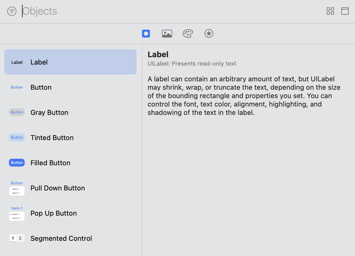Image resolution: width=355 pixels, height=256 pixels.
Task: Choose Pull Down Button in list
Action: (x=70, y=188)
